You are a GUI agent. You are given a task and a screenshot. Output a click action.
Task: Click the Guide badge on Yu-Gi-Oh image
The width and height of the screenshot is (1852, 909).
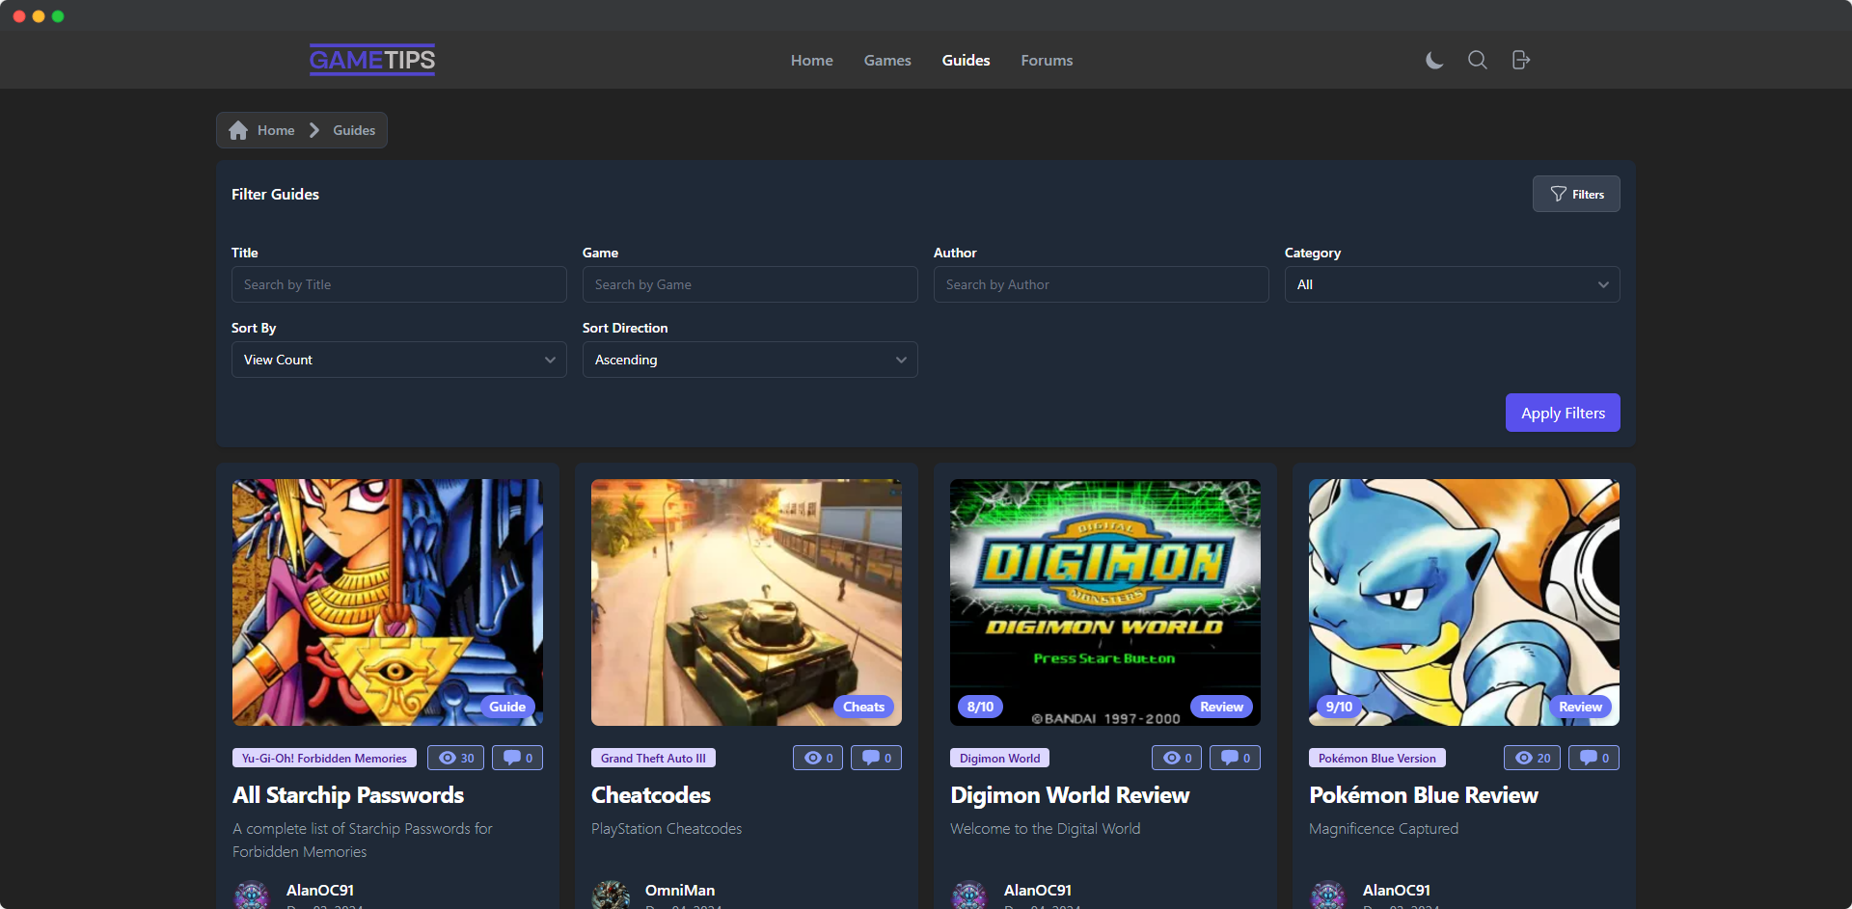(x=507, y=707)
